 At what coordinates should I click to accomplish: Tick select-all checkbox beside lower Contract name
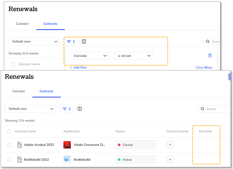[x=9, y=131]
